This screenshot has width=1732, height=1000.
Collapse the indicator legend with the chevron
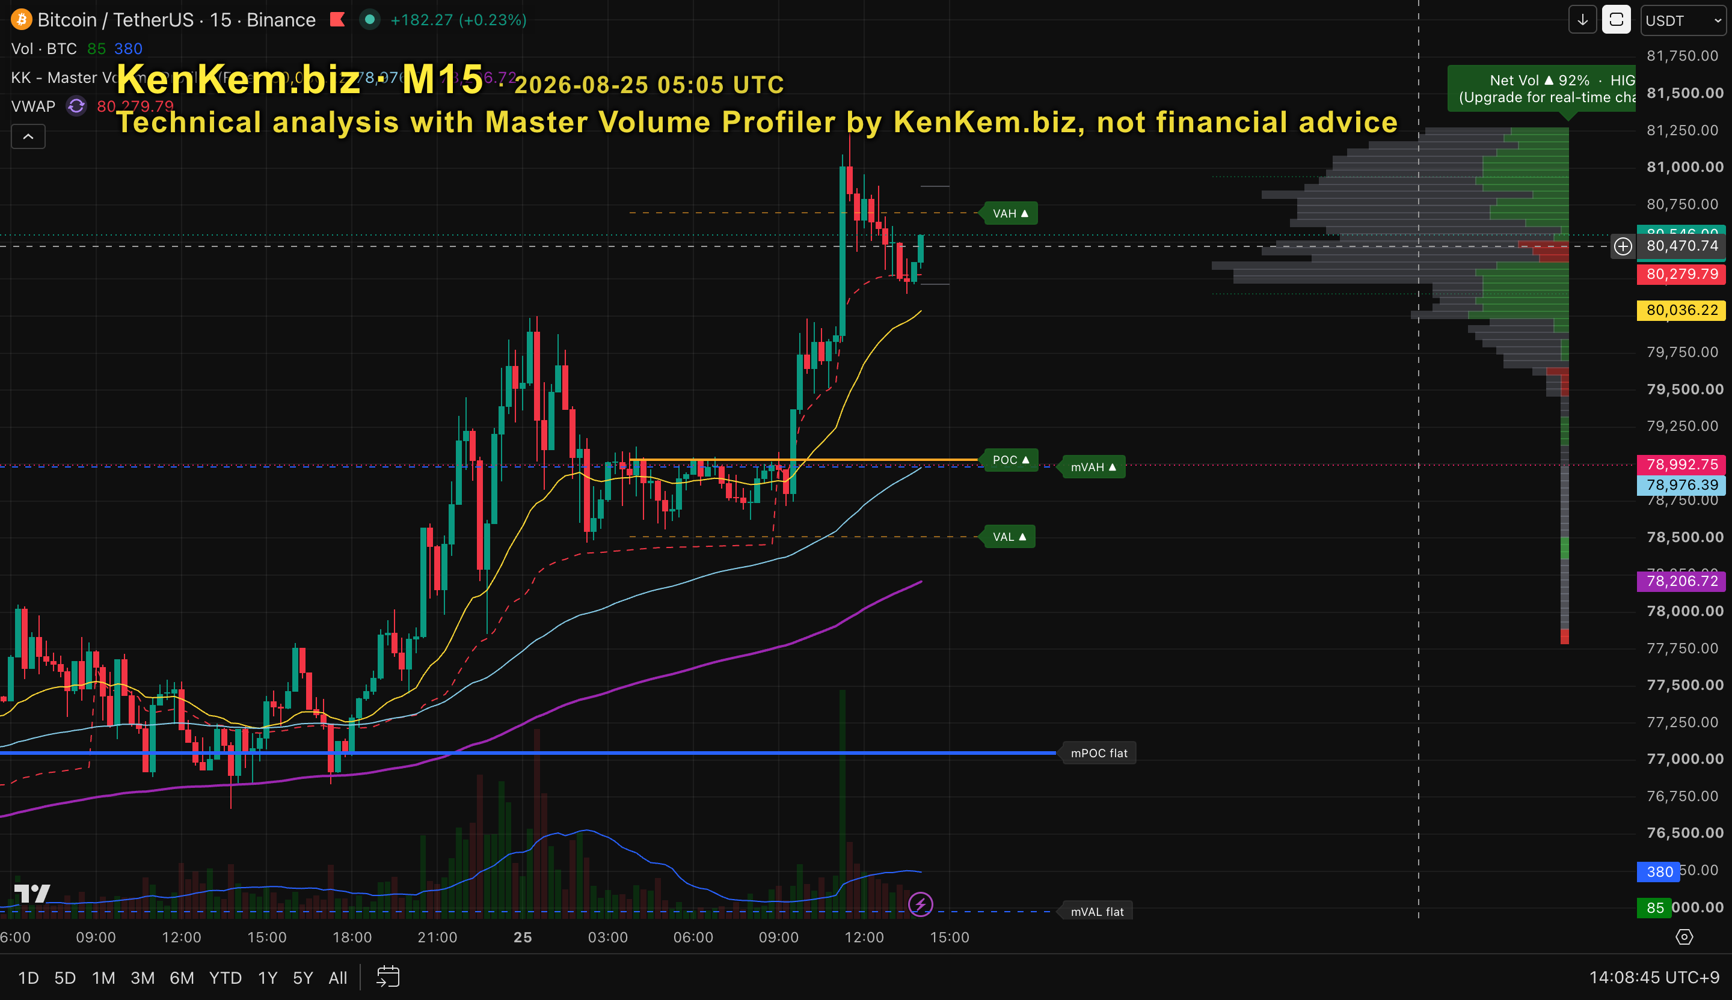[28, 136]
